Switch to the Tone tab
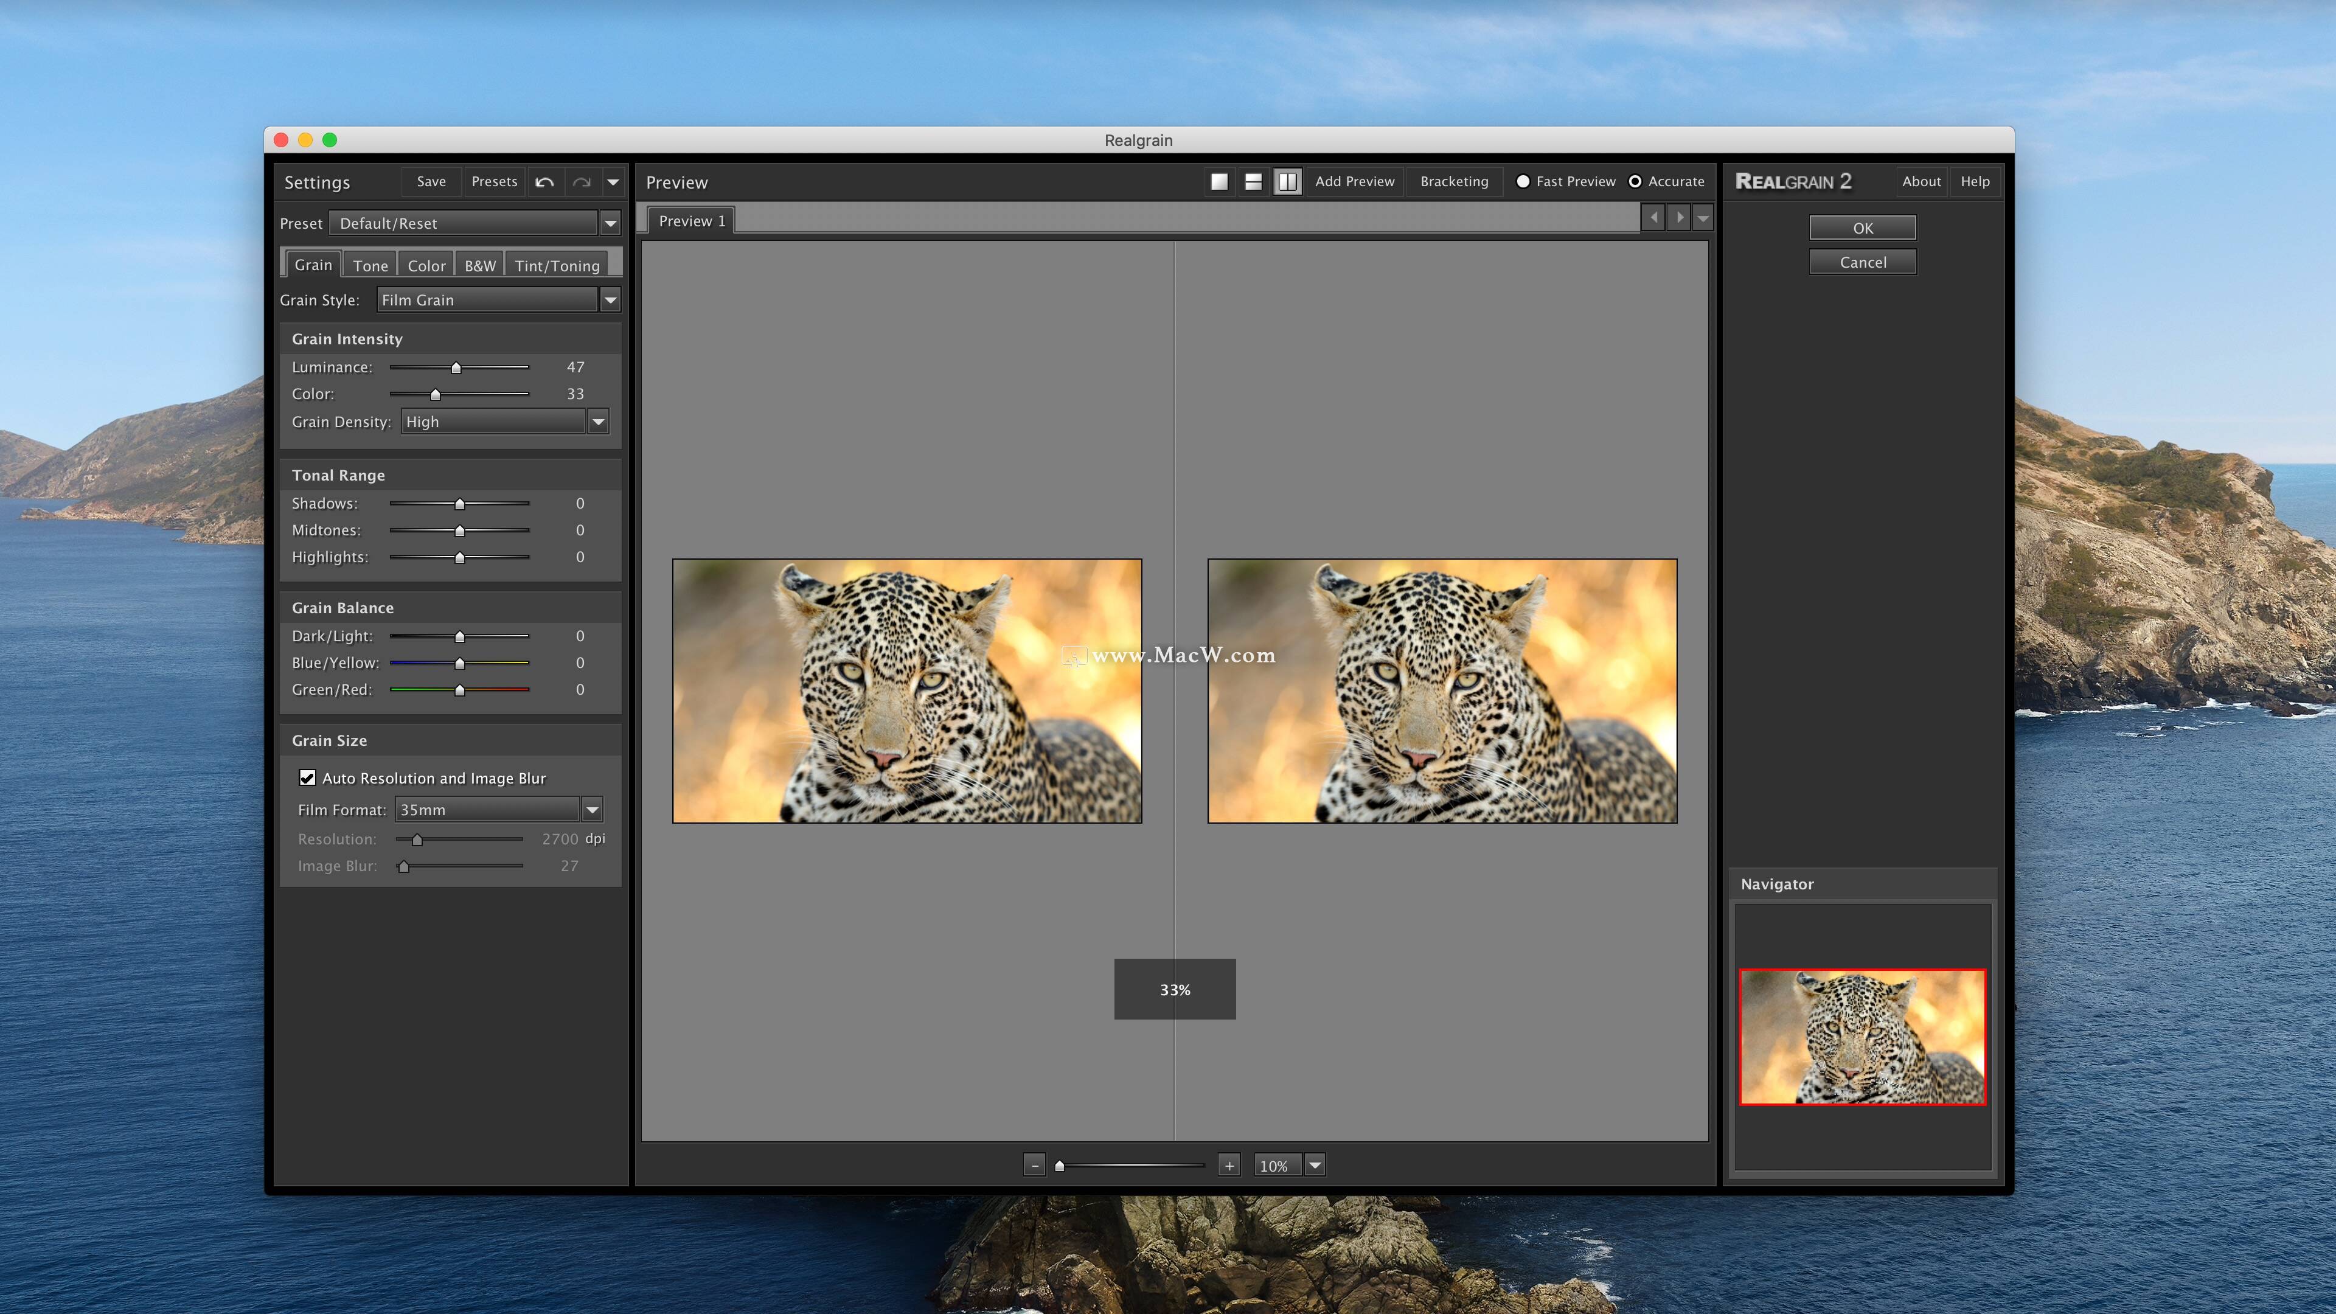Viewport: 2336px width, 1314px height. [x=370, y=266]
